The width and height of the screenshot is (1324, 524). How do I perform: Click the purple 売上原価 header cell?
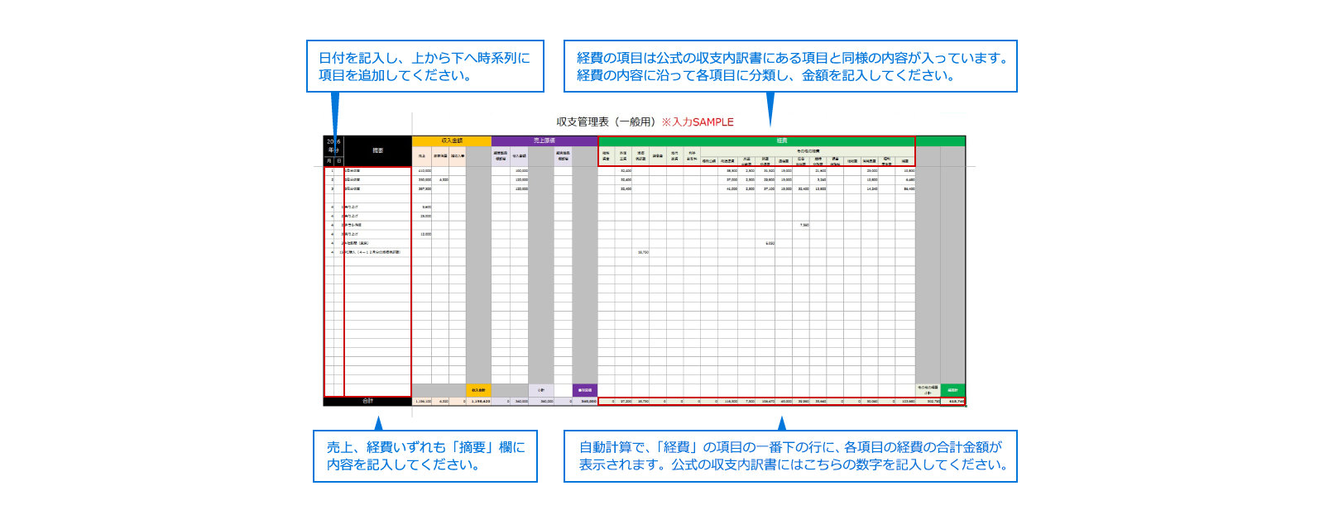544,141
